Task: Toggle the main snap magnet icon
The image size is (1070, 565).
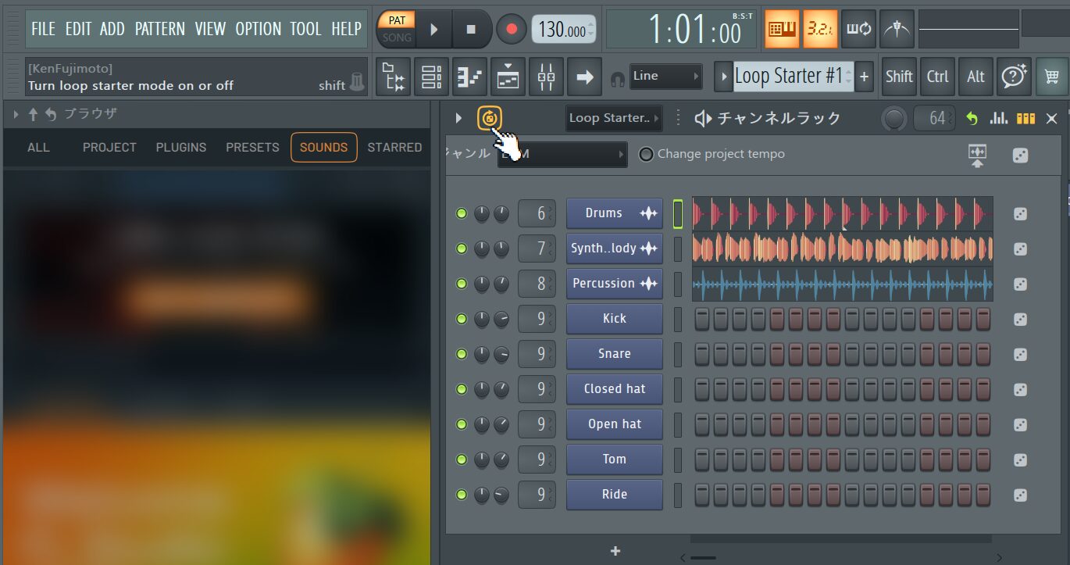Action: (618, 78)
